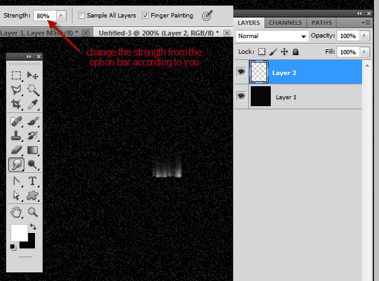
Task: Select the Path Selection arrow tool
Action: point(16,195)
